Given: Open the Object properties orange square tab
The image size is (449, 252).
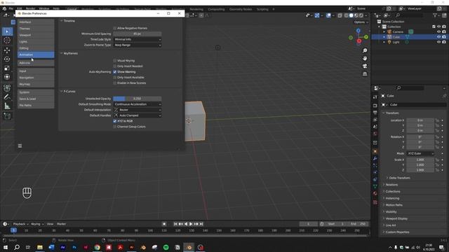Looking at the screenshot, I should [375, 151].
